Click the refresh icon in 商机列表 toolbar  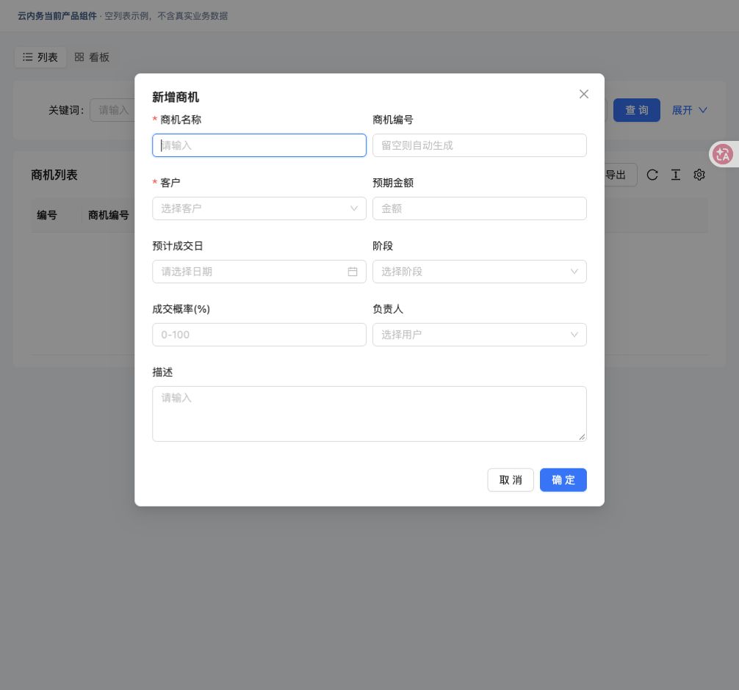click(652, 175)
